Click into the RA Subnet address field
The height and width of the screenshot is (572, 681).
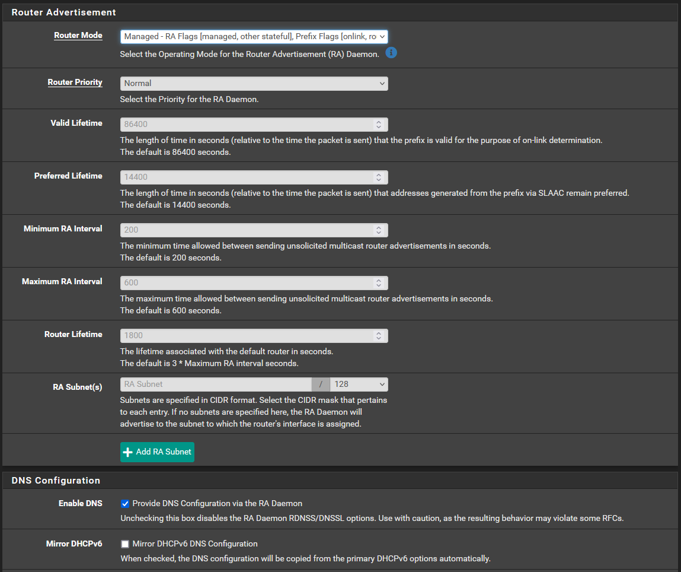[x=216, y=384]
